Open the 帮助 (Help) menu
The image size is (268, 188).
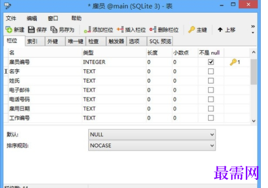(76, 18)
